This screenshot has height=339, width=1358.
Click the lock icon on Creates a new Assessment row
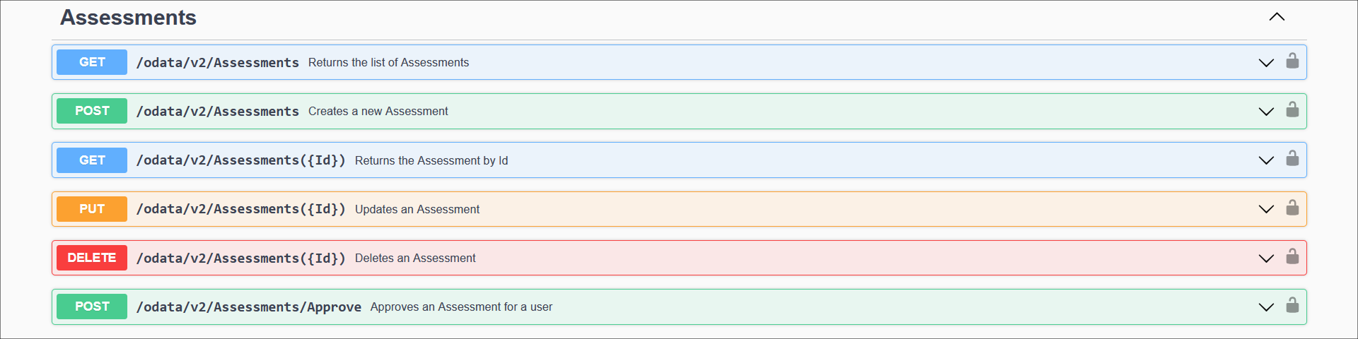[1292, 109]
